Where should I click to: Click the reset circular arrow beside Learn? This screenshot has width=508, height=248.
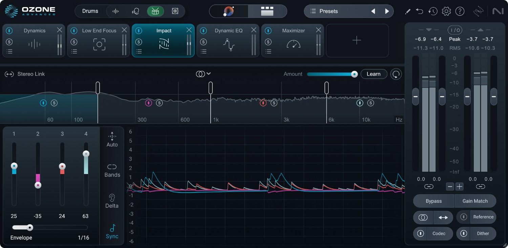pyautogui.click(x=396, y=74)
